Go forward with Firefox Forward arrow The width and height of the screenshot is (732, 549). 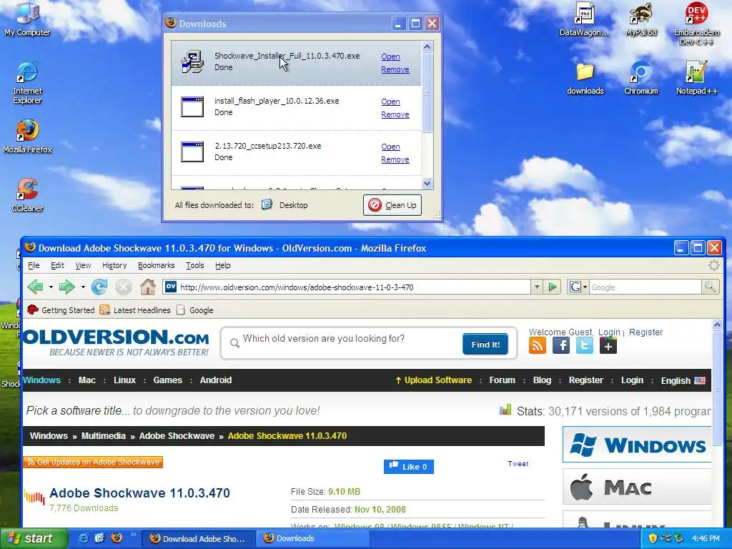tap(67, 287)
